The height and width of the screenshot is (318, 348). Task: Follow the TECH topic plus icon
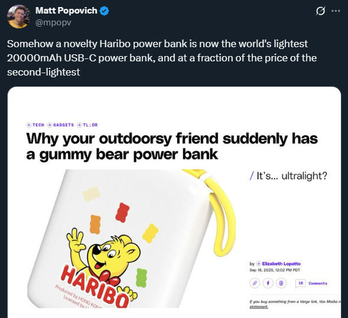(28, 125)
